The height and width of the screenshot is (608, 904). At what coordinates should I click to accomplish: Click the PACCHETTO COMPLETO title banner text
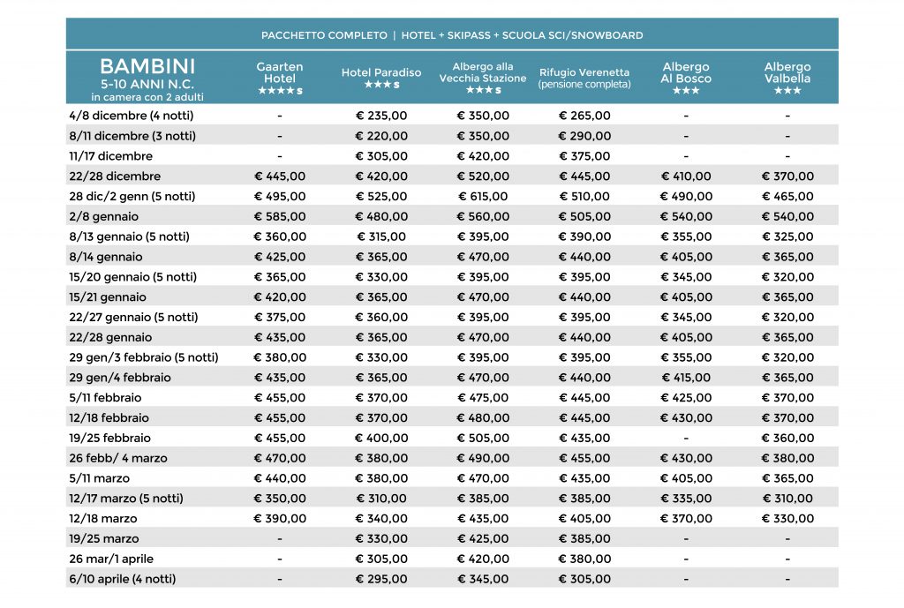tap(452, 35)
